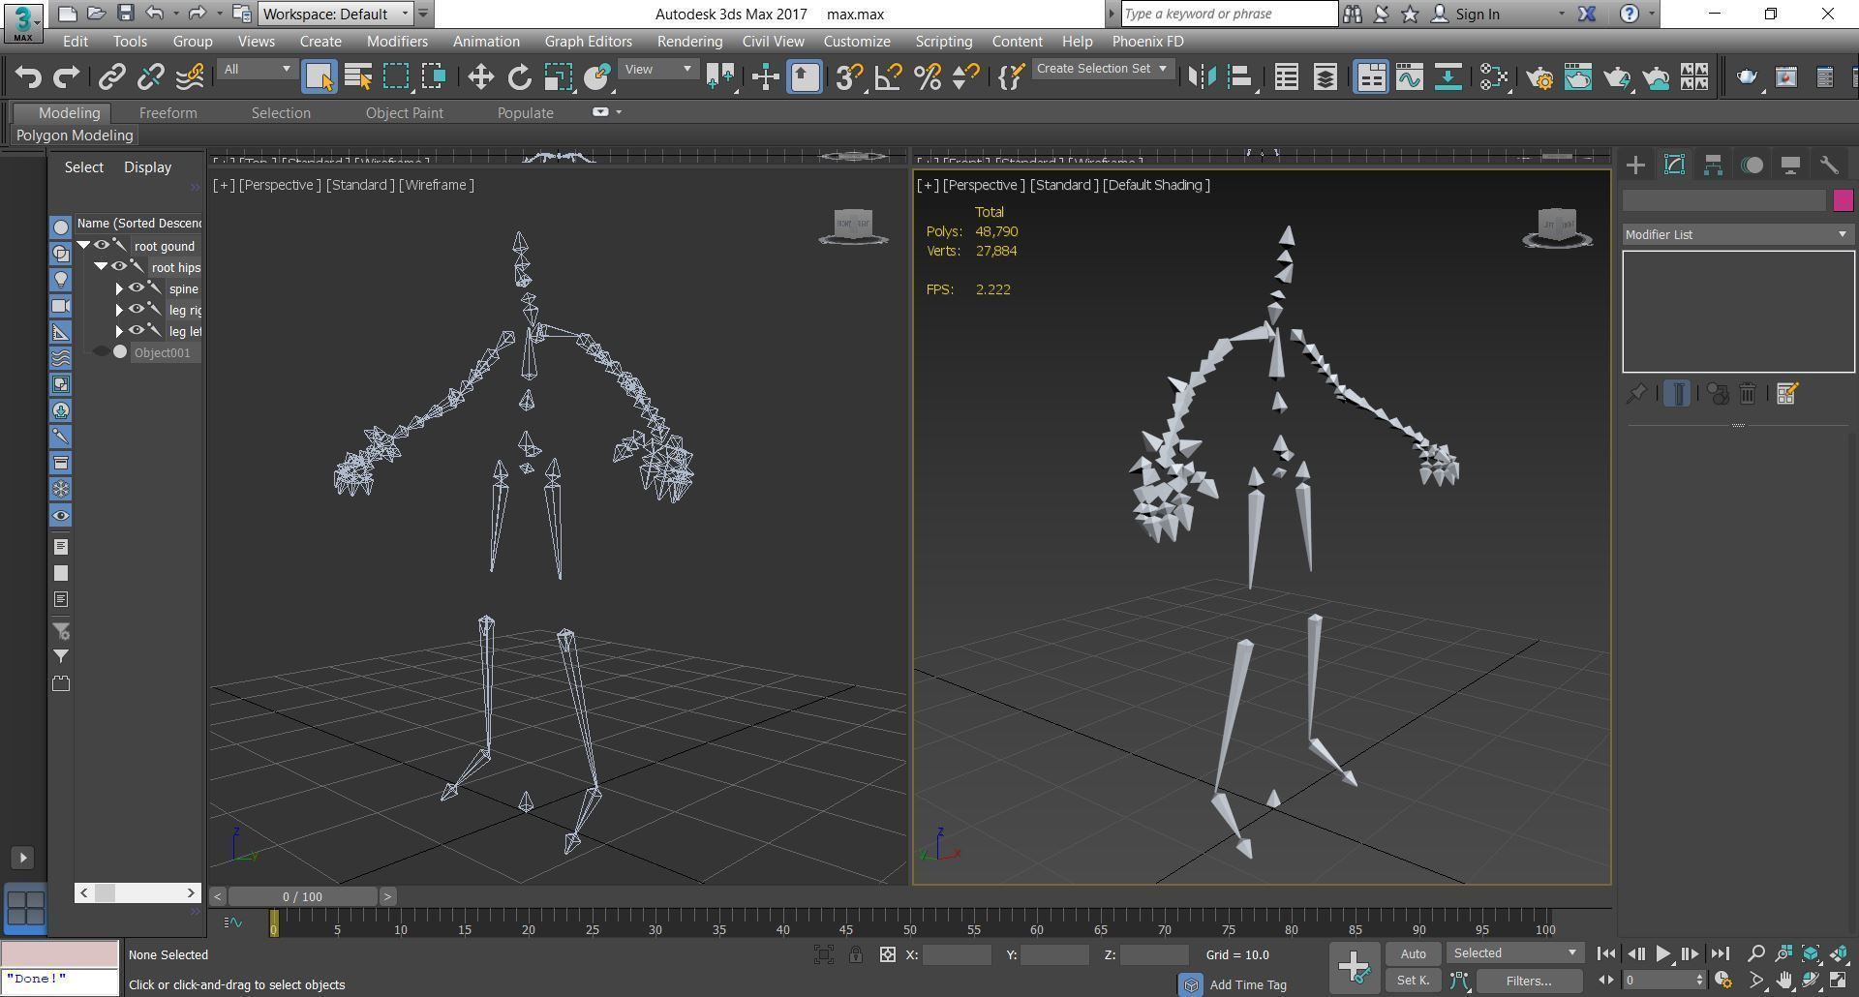
Task: Toggle the Angle Snap icon
Action: pyautogui.click(x=888, y=77)
